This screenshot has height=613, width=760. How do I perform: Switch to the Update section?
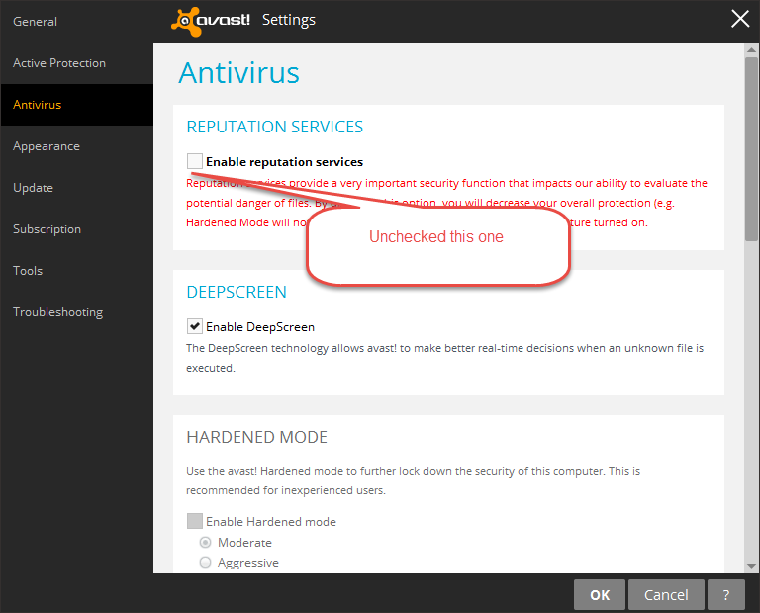click(x=76, y=188)
